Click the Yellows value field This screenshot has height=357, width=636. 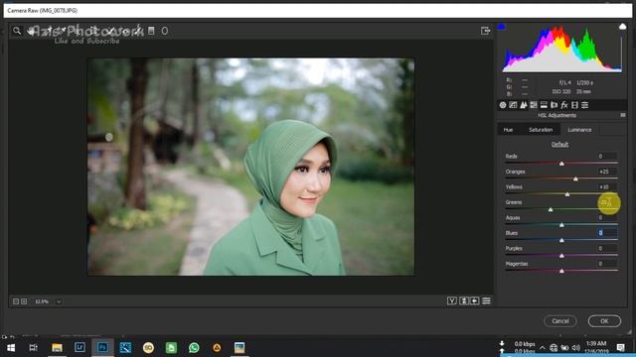click(x=607, y=187)
